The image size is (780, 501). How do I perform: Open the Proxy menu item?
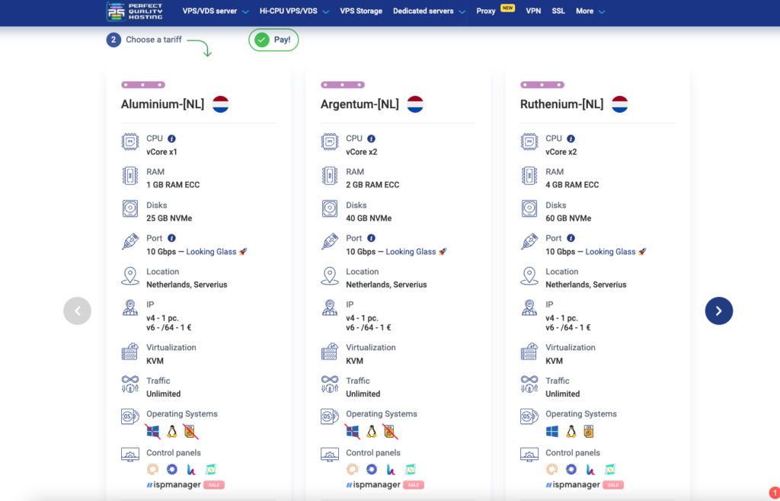[486, 11]
